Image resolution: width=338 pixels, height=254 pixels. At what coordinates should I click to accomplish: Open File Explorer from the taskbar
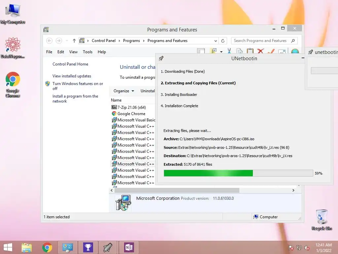(x=26, y=247)
